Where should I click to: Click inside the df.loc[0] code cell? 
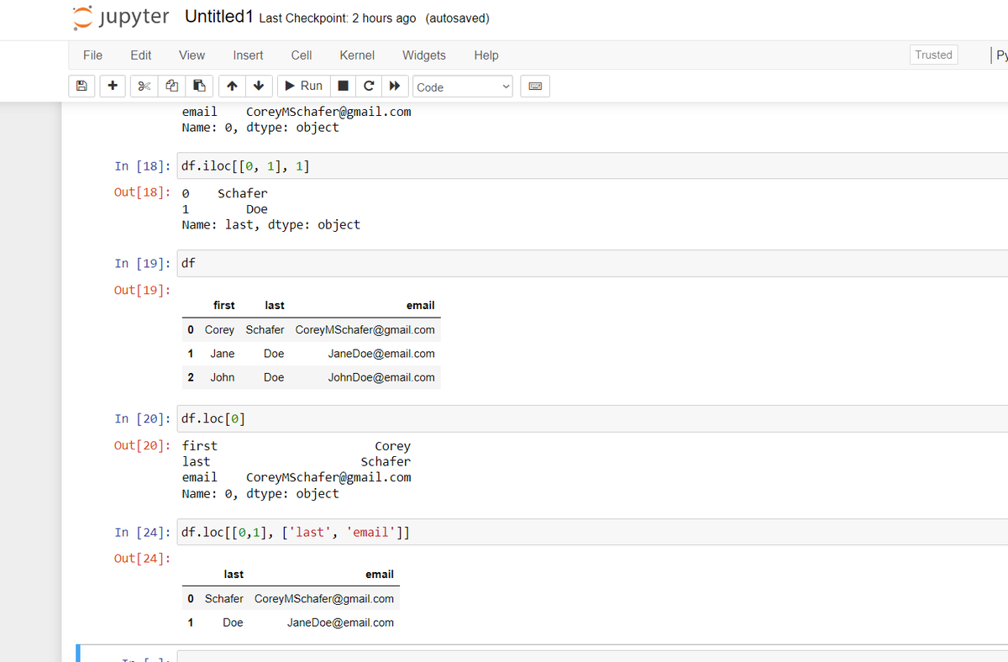coord(592,418)
